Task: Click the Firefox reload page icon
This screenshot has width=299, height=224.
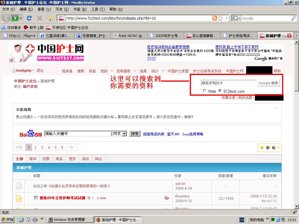Action: pyautogui.click(x=29, y=18)
